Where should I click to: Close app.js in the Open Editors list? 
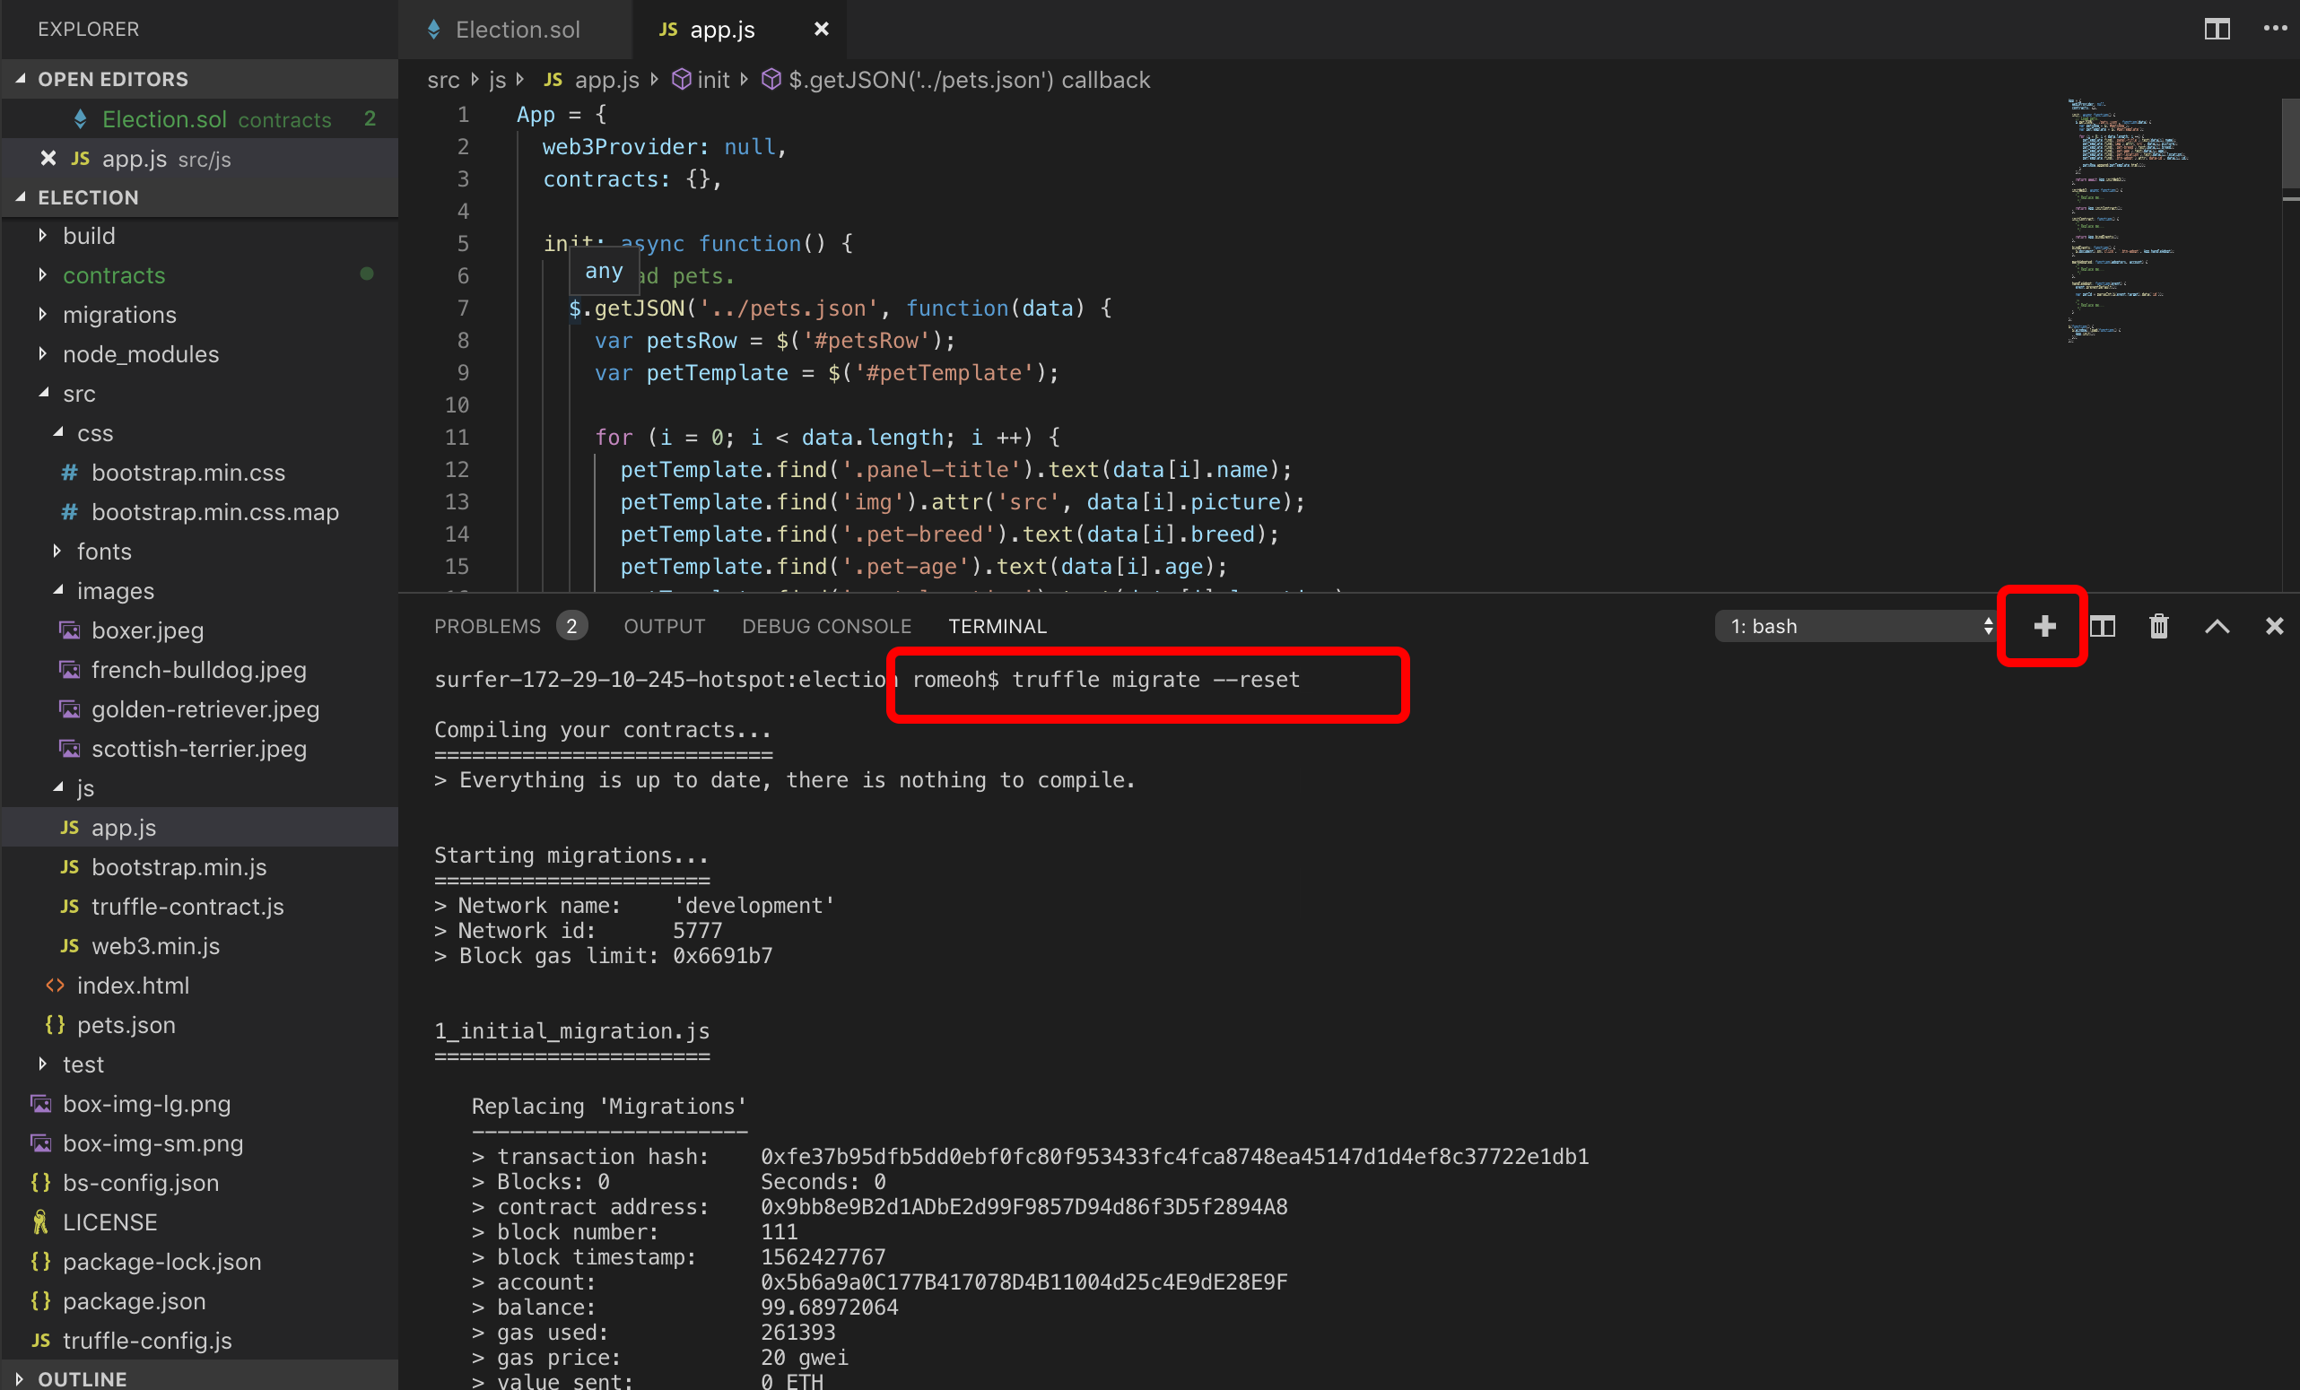[x=48, y=159]
